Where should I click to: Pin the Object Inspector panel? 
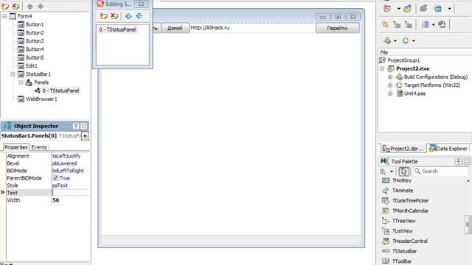tap(76, 126)
